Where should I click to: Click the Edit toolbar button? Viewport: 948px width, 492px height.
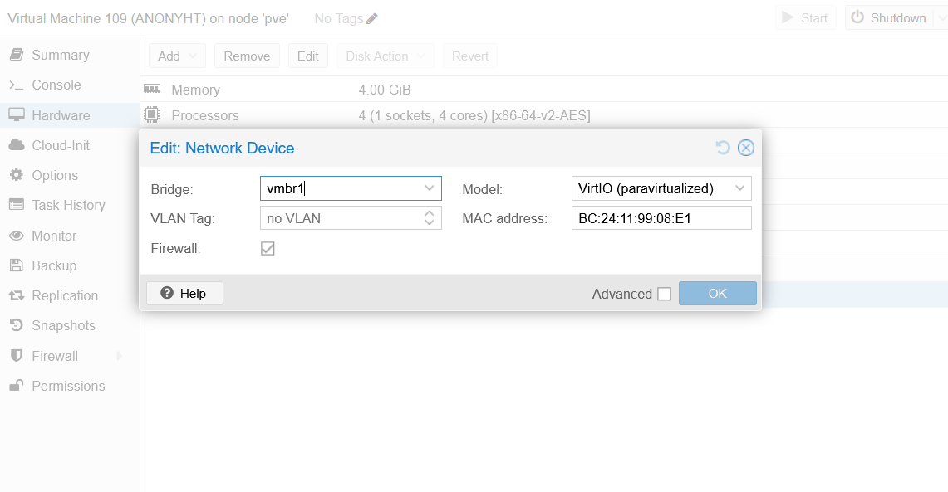pos(307,56)
